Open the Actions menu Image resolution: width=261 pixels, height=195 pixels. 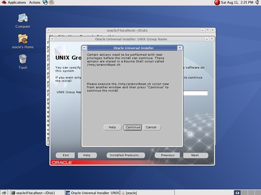click(35, 2)
